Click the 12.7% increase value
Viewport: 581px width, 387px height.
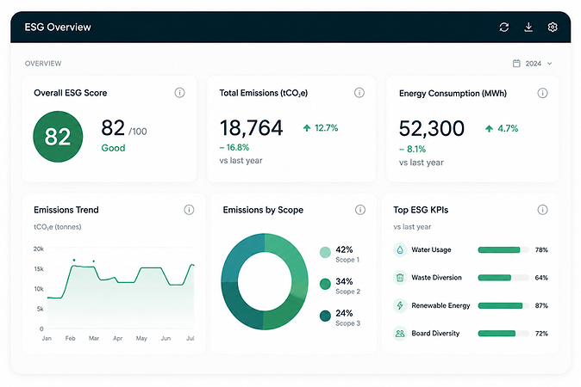327,128
